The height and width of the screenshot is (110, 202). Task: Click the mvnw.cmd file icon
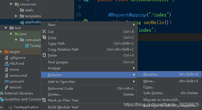[7, 76]
